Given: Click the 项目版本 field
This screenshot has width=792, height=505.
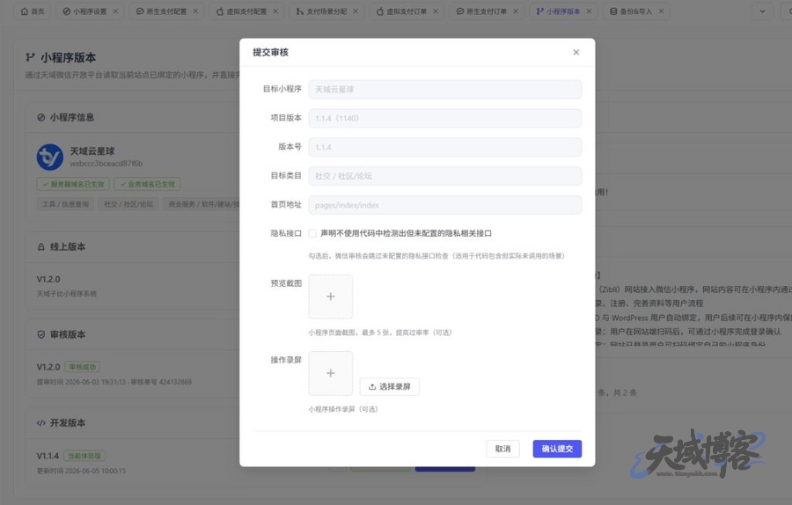Looking at the screenshot, I should 445,118.
